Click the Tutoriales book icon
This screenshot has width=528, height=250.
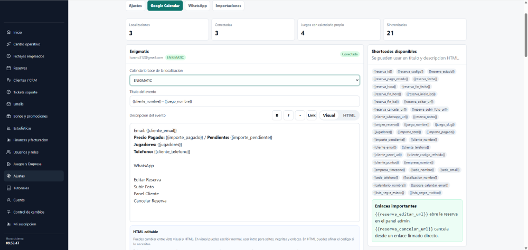click(x=9, y=188)
